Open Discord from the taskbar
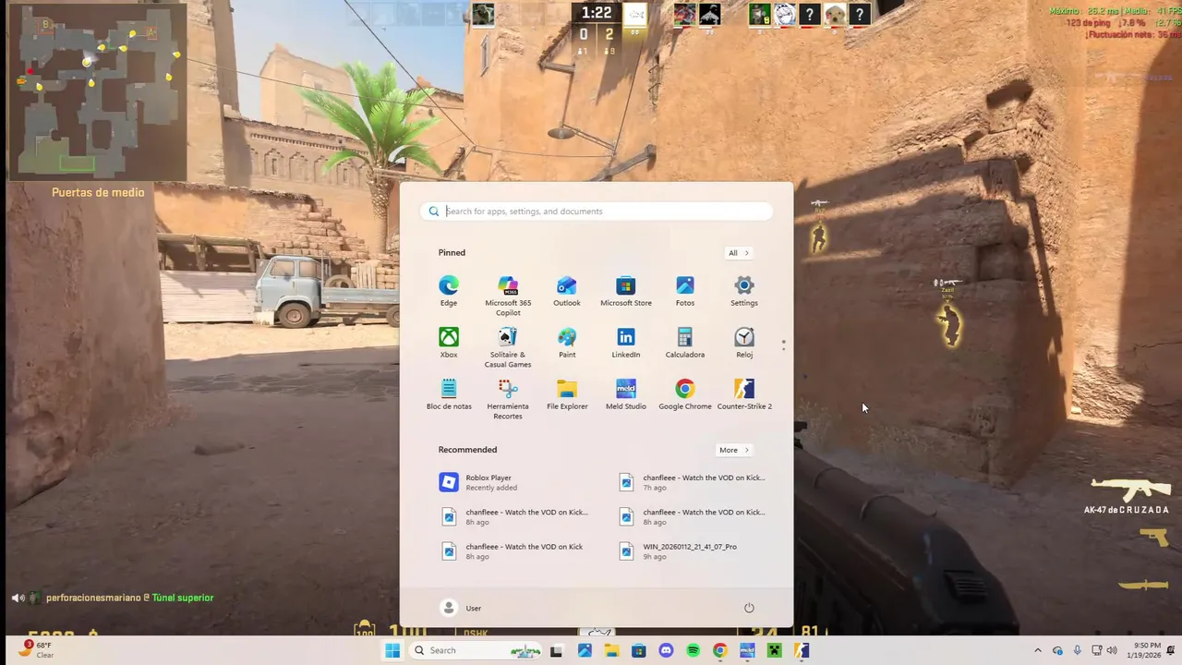The width and height of the screenshot is (1182, 665). [x=666, y=650]
